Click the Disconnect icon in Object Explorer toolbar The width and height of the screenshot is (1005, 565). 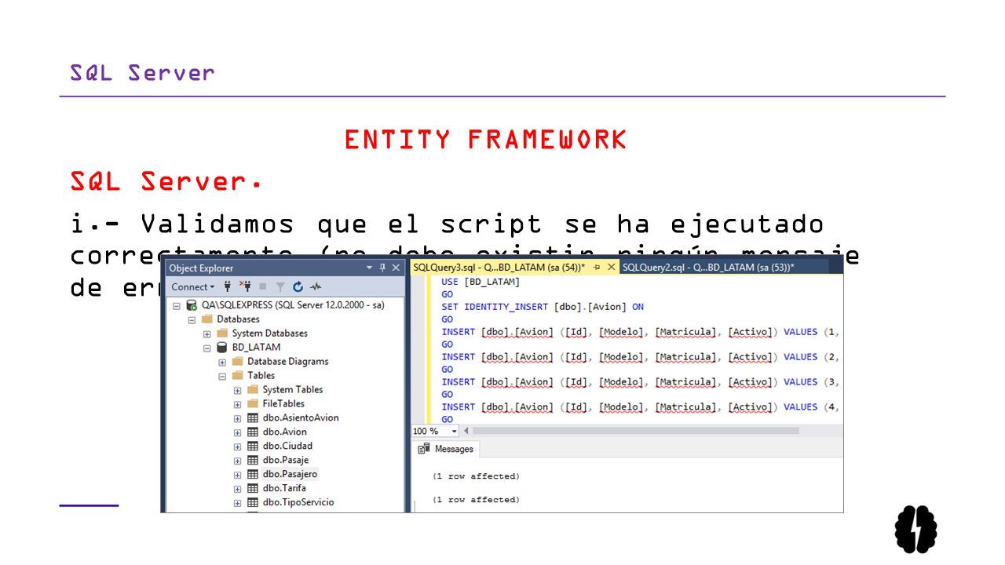coord(245,286)
